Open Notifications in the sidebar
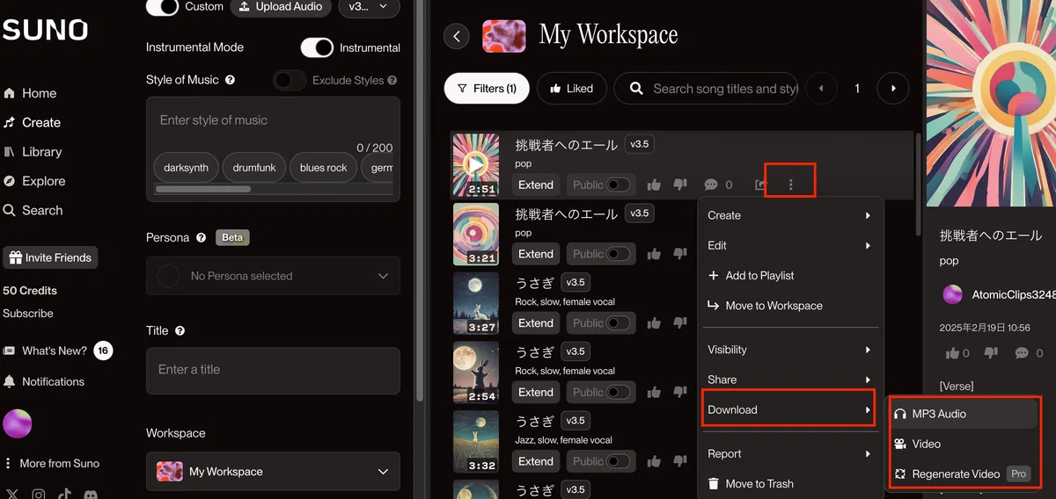Screen dimensions: 1056x499 click(x=44, y=381)
